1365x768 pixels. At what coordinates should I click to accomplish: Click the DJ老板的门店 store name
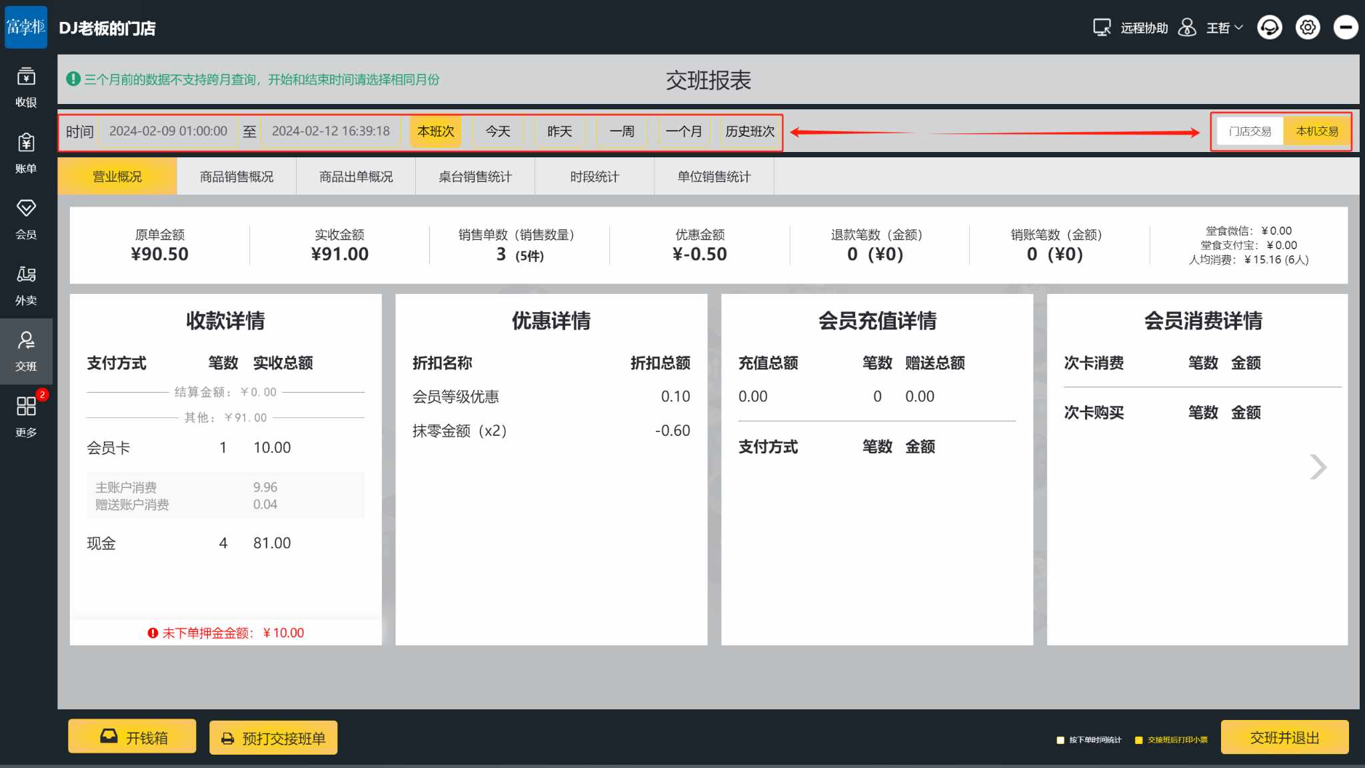tap(107, 28)
